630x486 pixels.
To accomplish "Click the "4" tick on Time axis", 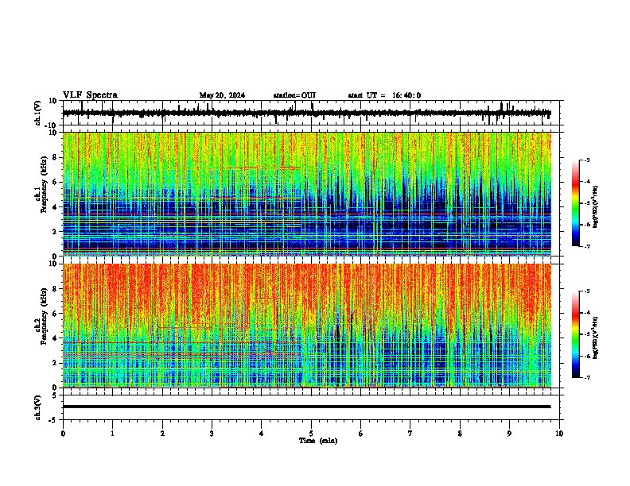I will click(x=262, y=434).
